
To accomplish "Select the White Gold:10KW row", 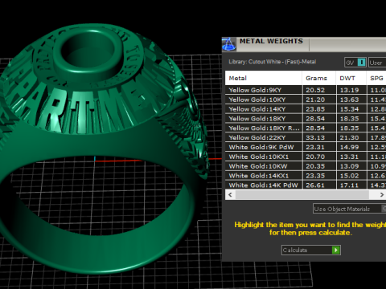I will (306, 166).
